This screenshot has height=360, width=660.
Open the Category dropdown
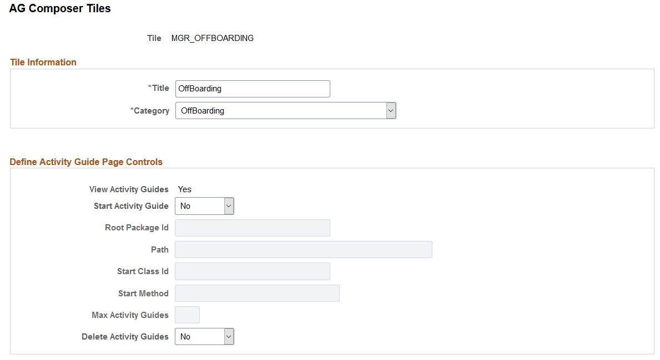285,111
